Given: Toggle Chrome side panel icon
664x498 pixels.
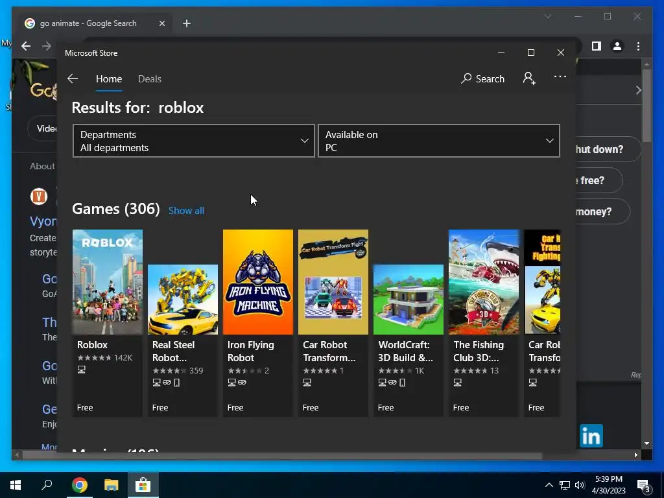Looking at the screenshot, I should pyautogui.click(x=597, y=46).
